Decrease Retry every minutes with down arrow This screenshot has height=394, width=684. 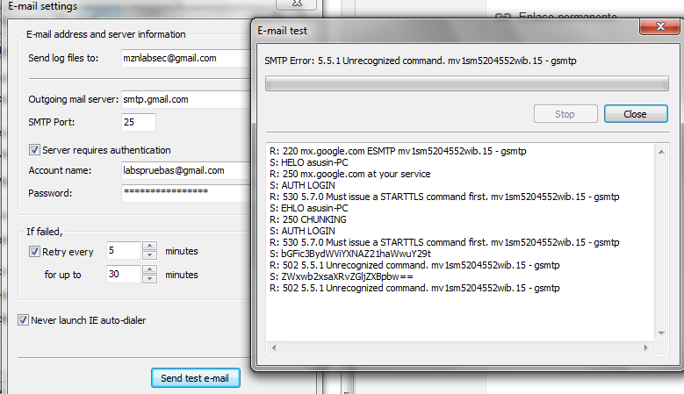(x=149, y=255)
